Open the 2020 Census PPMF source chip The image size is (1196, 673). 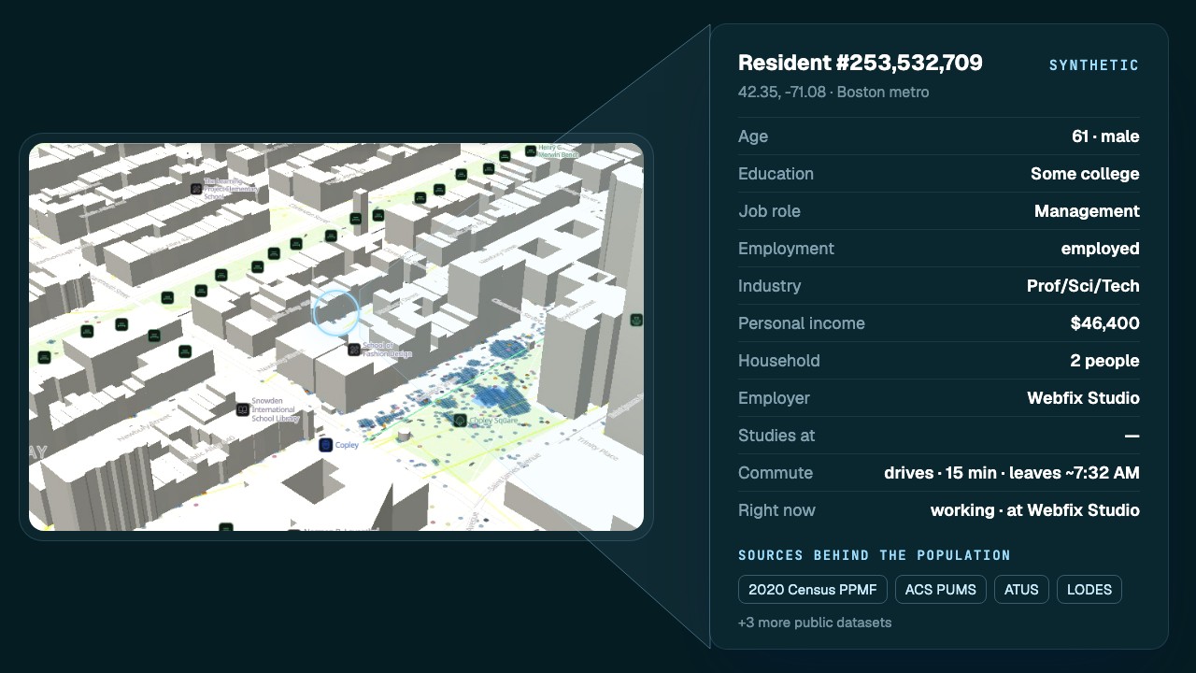(812, 590)
